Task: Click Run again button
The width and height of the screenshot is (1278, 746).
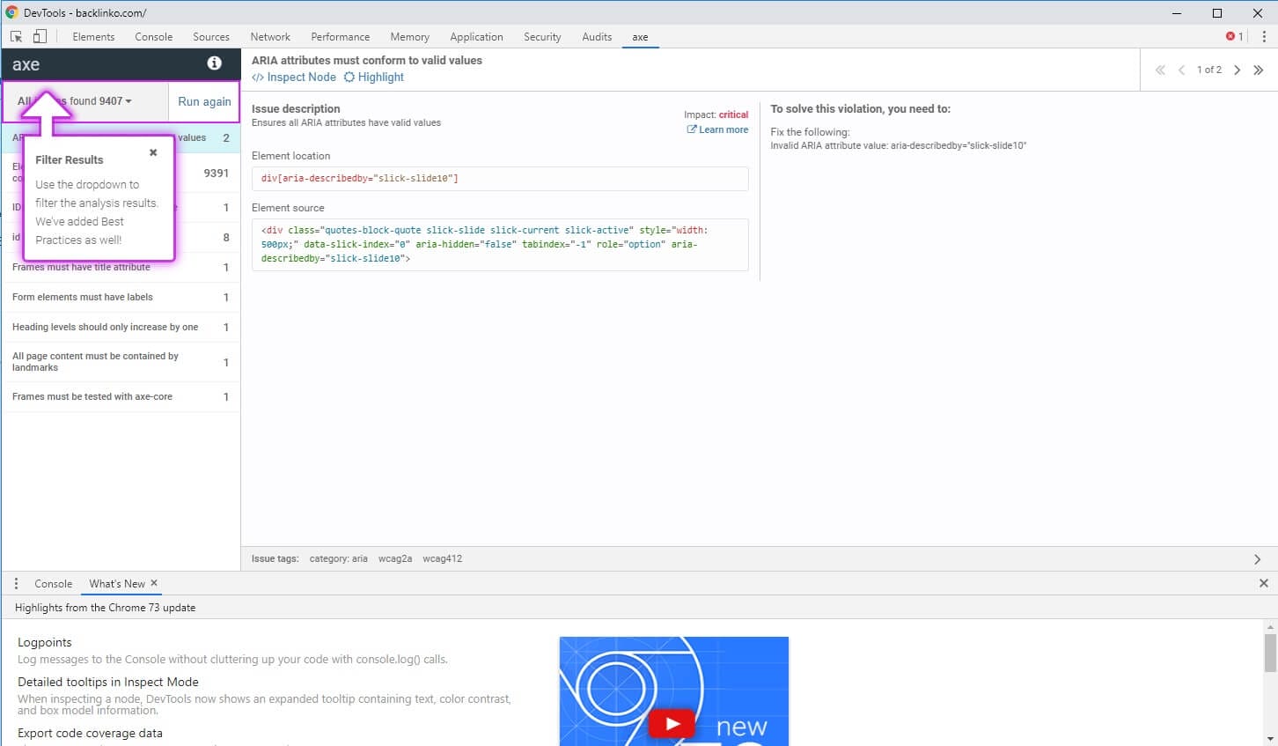Action: 204,101
